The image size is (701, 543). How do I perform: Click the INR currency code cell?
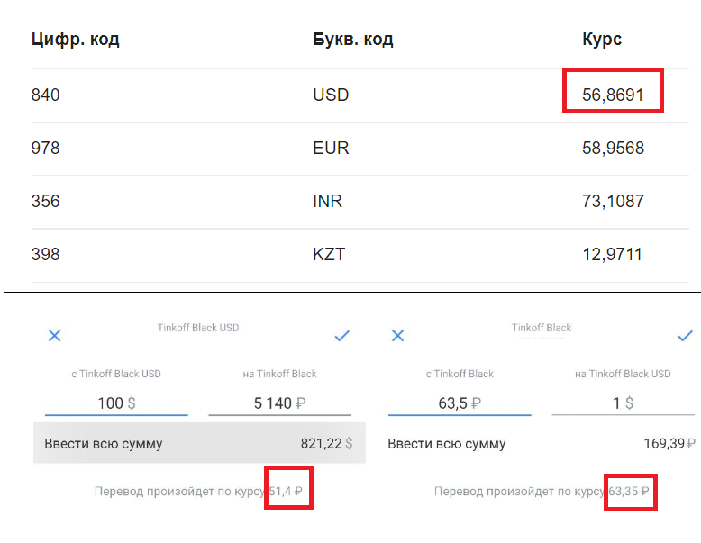pyautogui.click(x=328, y=201)
